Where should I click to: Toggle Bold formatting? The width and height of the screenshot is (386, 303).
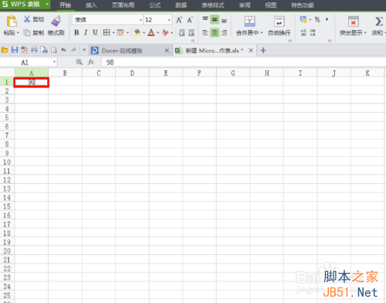coord(76,32)
